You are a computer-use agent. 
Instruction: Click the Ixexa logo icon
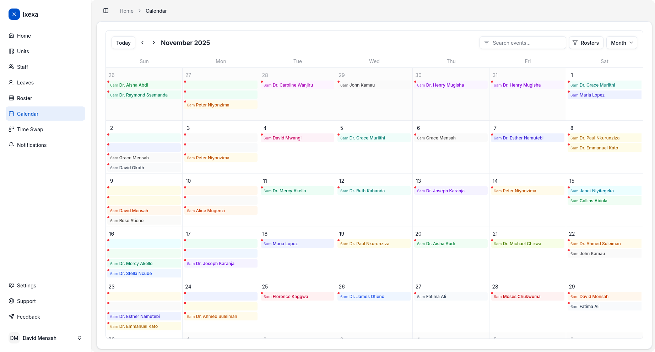[14, 14]
